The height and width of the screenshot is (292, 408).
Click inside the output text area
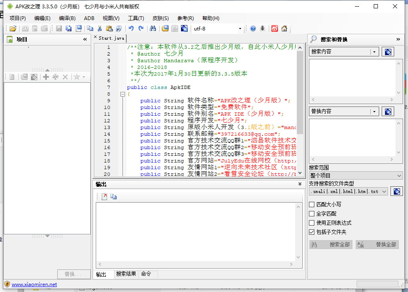point(196,232)
